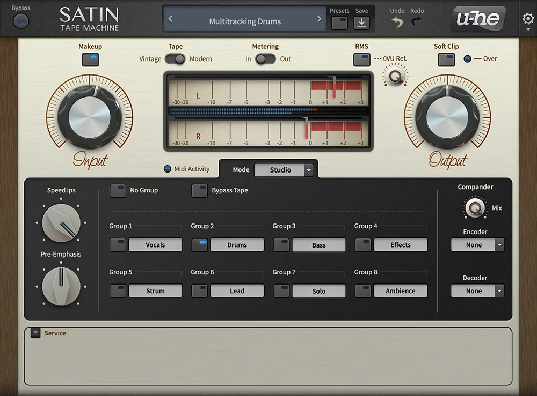Image resolution: width=537 pixels, height=396 pixels.
Task: Adjust the 0VU Ref knob
Action: [x=395, y=76]
